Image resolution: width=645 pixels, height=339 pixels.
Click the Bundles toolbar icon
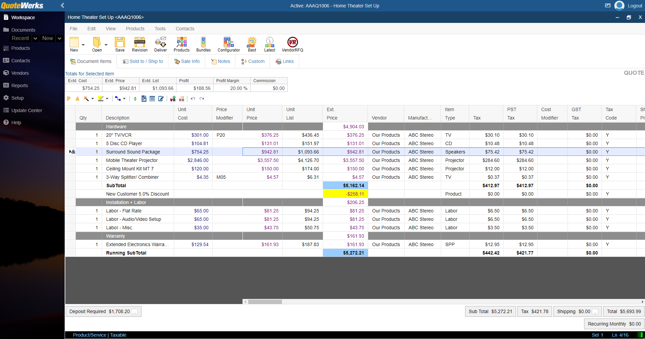(x=203, y=44)
